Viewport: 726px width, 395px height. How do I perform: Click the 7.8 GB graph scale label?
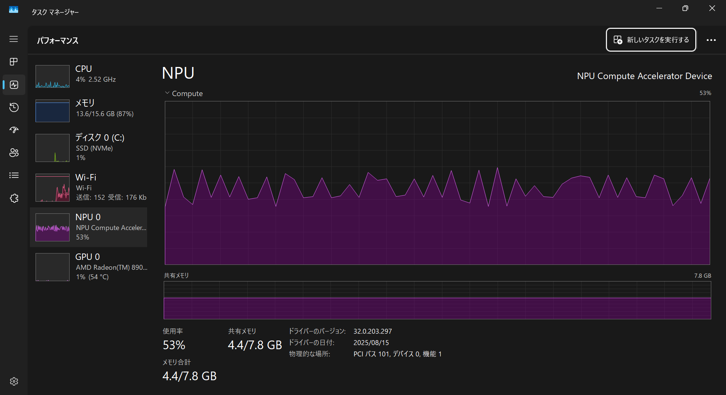(703, 276)
